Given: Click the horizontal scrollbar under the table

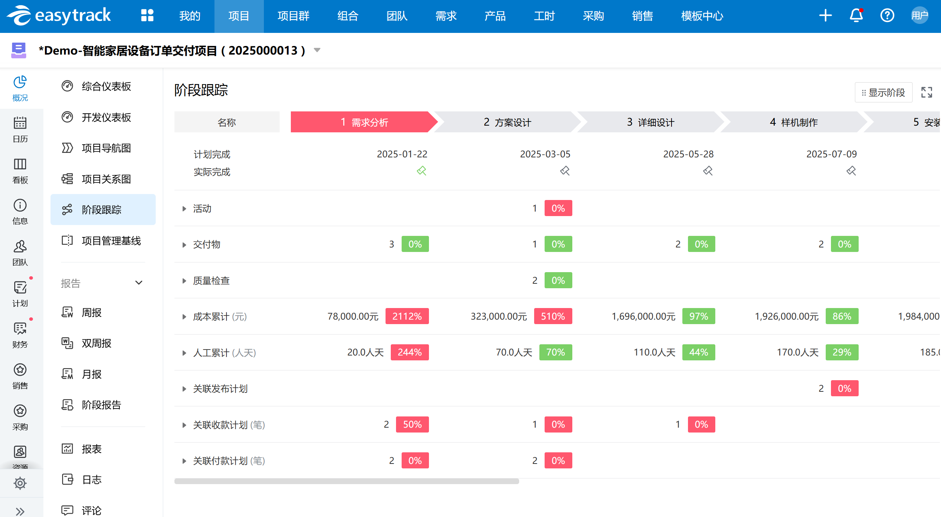Looking at the screenshot, I should [347, 481].
